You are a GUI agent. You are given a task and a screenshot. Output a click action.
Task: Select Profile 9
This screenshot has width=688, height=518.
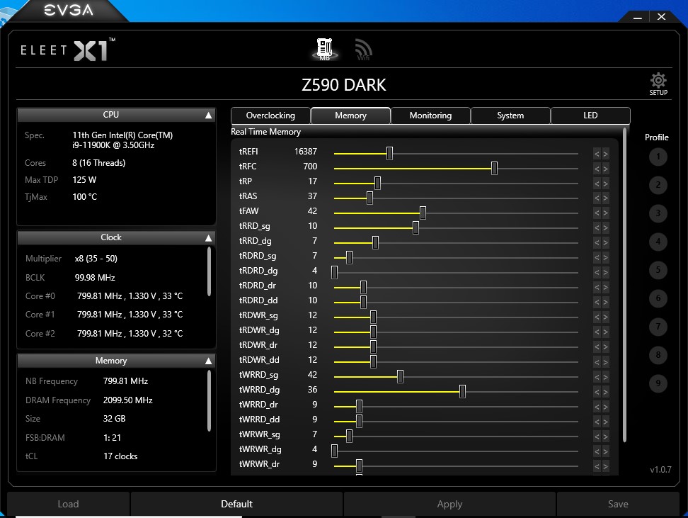click(658, 383)
